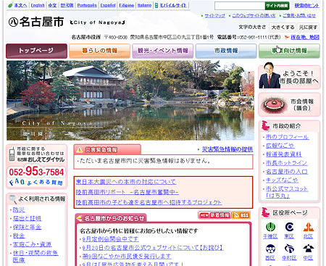Open the このウェブサイトの使い方 link
Viewport: 326px width, 266px height.
pos(254,16)
